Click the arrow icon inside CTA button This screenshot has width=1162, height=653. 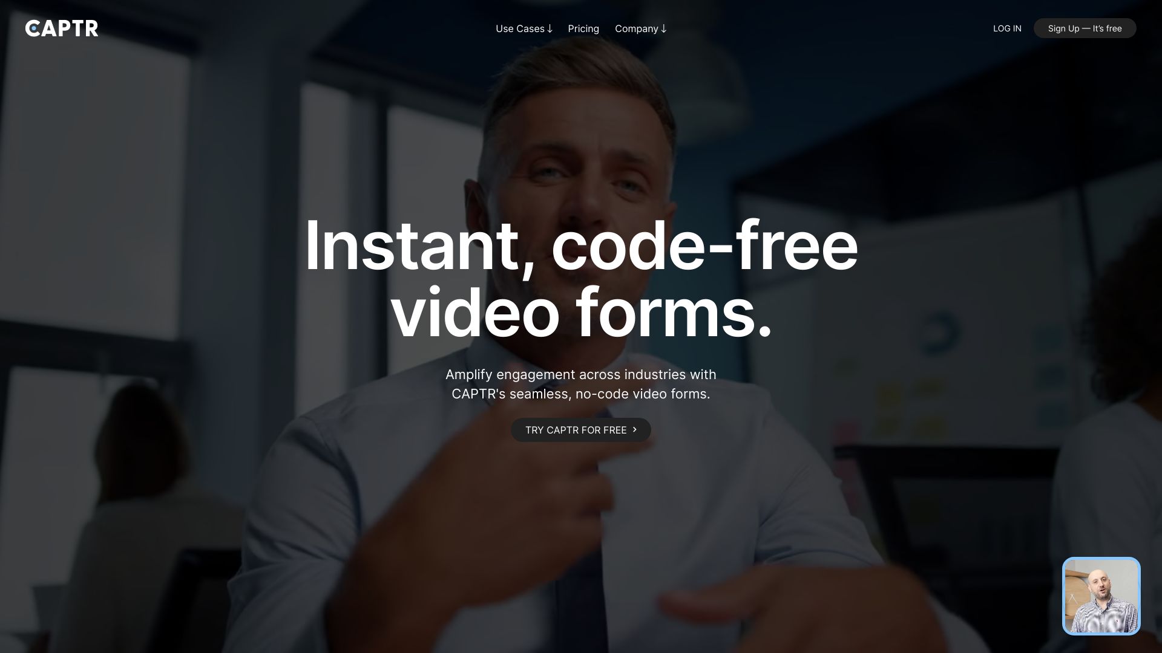tap(634, 429)
